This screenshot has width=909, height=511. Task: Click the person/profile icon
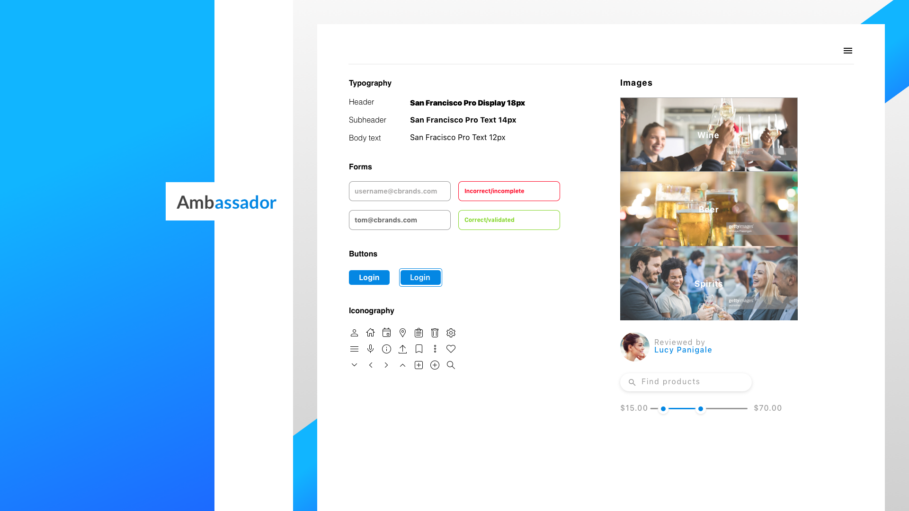coord(354,333)
